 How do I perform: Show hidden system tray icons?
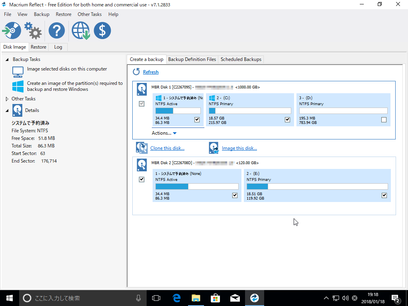(326, 298)
